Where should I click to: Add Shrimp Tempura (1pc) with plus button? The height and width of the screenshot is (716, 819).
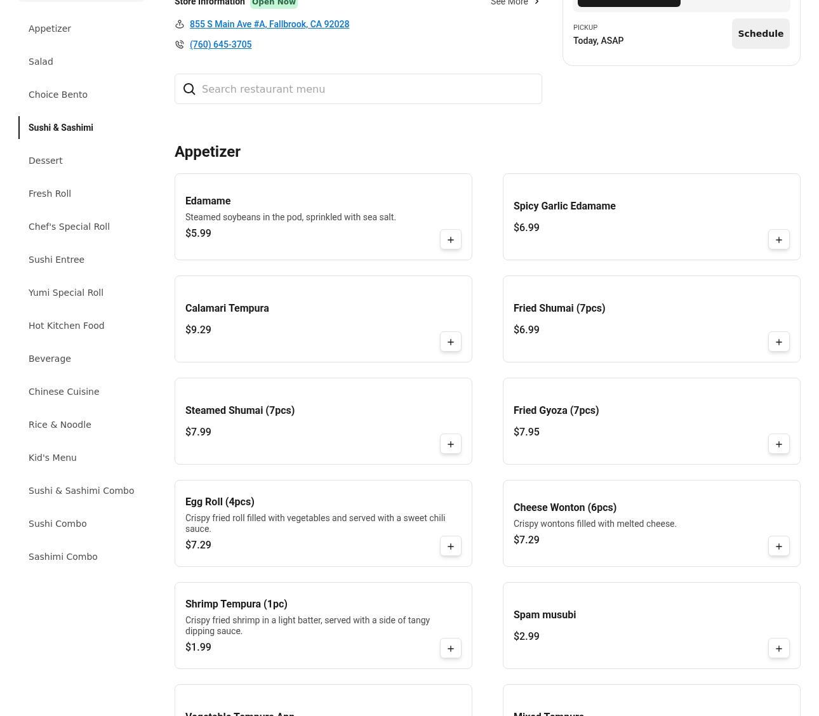pos(450,649)
